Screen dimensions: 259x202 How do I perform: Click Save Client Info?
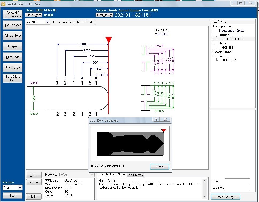point(13,78)
